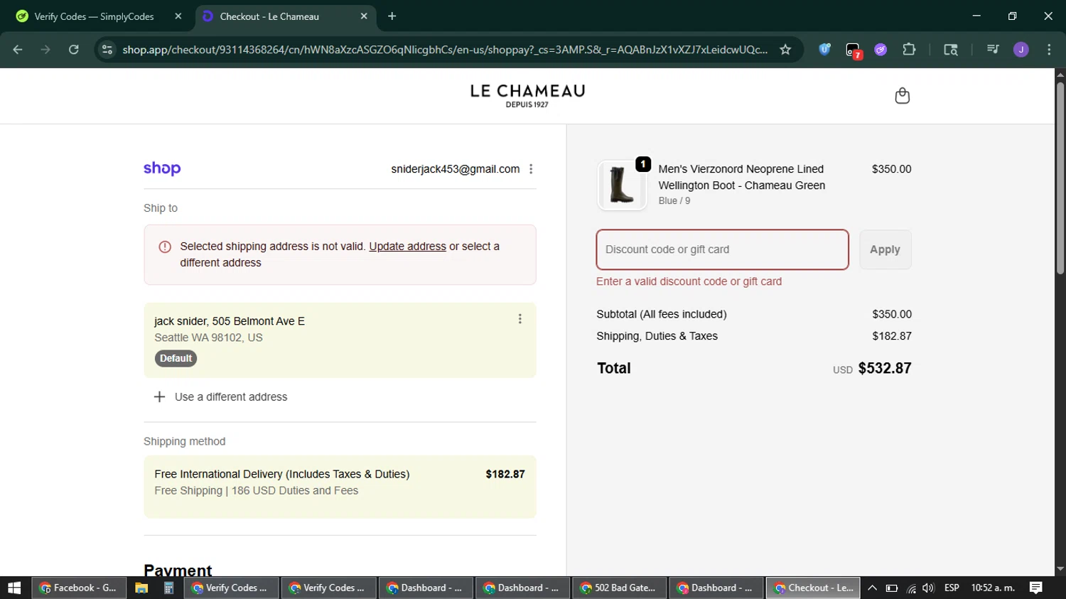The width and height of the screenshot is (1066, 599).
Task: Click the Le Chameau logo
Action: click(527, 96)
